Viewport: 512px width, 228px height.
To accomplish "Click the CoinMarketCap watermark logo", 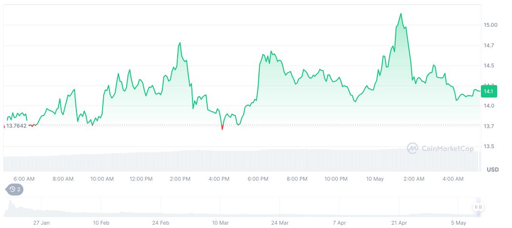I will 440,149.
